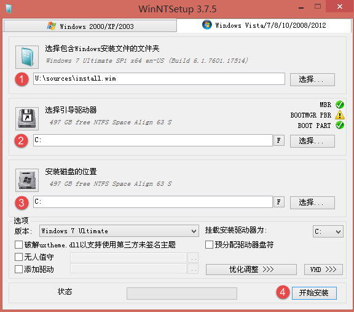Click the 'MBR' status label
Viewport: 354px width, 312px height.
click(x=325, y=105)
